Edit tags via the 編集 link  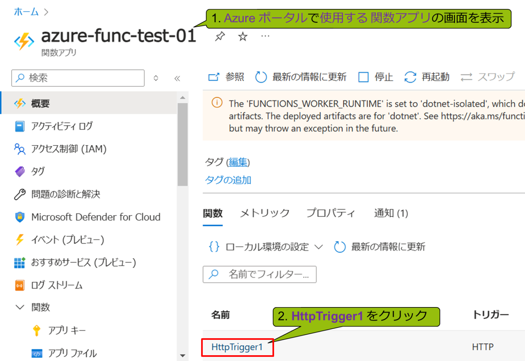(238, 162)
